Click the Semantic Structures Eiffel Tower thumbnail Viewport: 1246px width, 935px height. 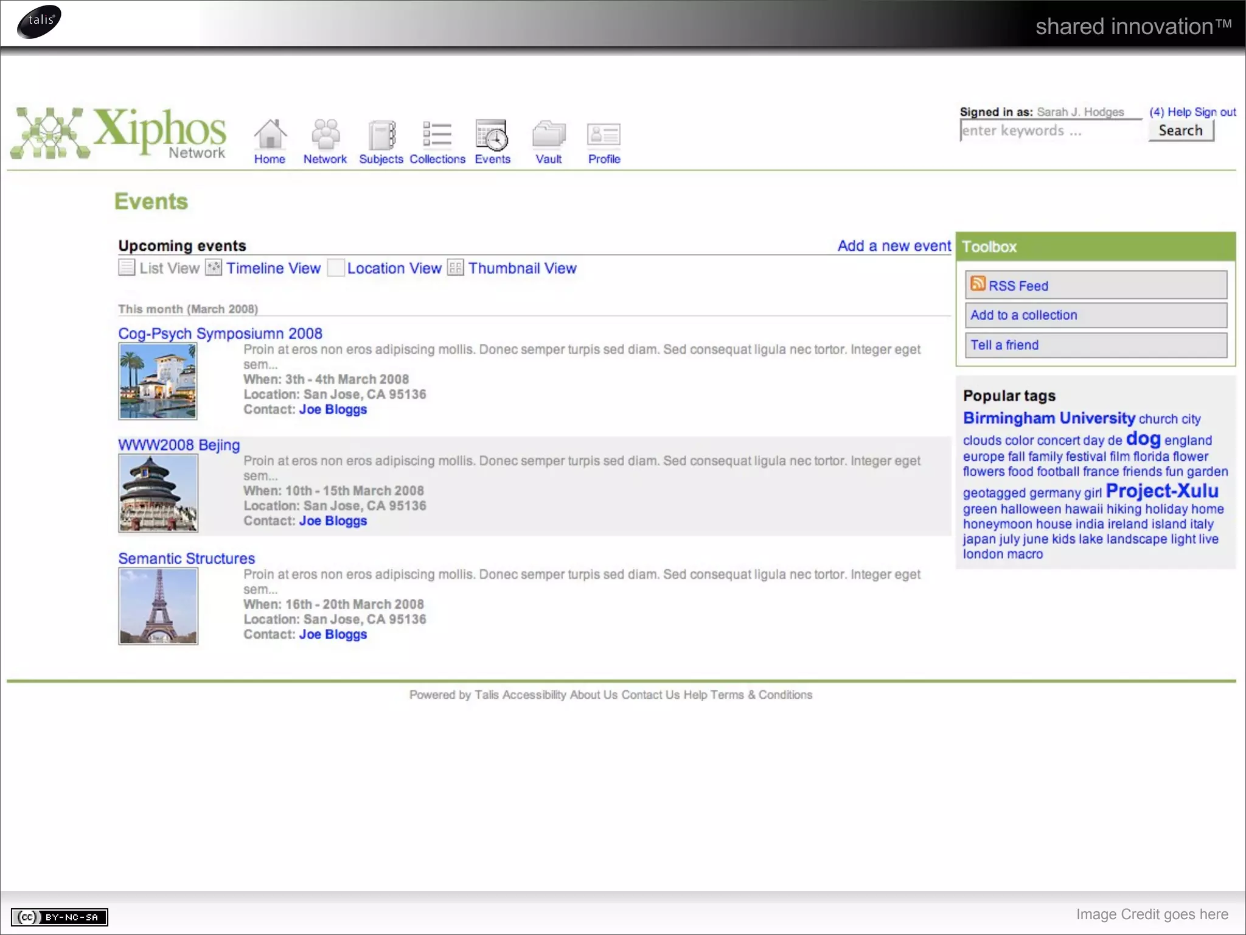158,606
